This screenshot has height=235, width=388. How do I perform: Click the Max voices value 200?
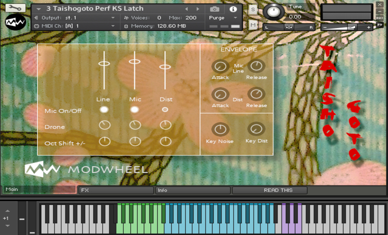click(191, 18)
